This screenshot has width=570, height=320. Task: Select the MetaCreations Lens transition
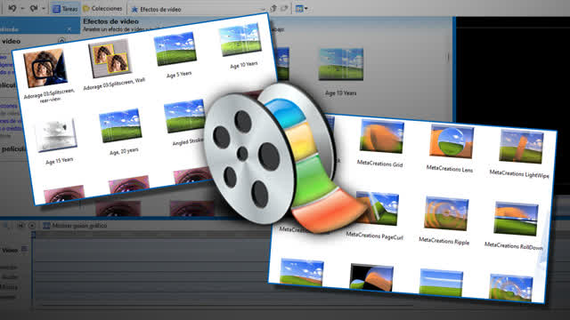click(452, 141)
